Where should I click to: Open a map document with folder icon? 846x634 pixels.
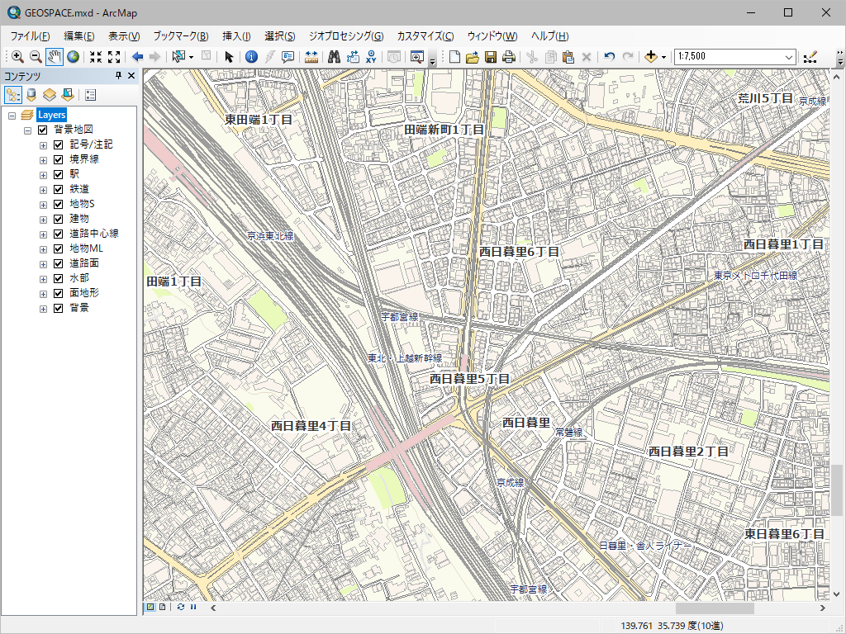(473, 57)
